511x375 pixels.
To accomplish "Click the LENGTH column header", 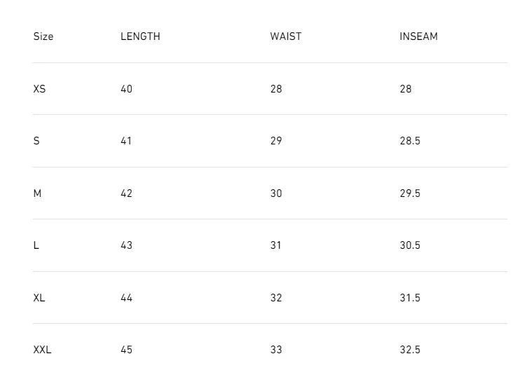I will click(x=140, y=36).
